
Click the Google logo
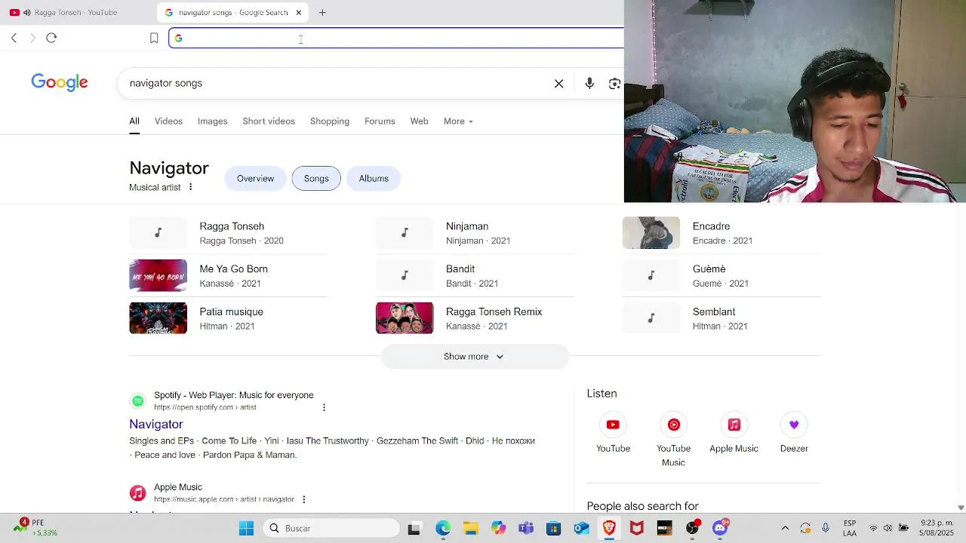pos(60,82)
